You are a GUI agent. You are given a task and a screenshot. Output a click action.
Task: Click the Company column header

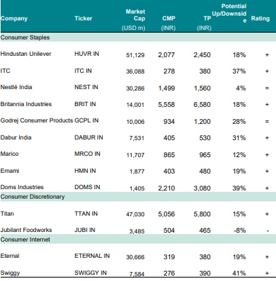click(x=14, y=18)
